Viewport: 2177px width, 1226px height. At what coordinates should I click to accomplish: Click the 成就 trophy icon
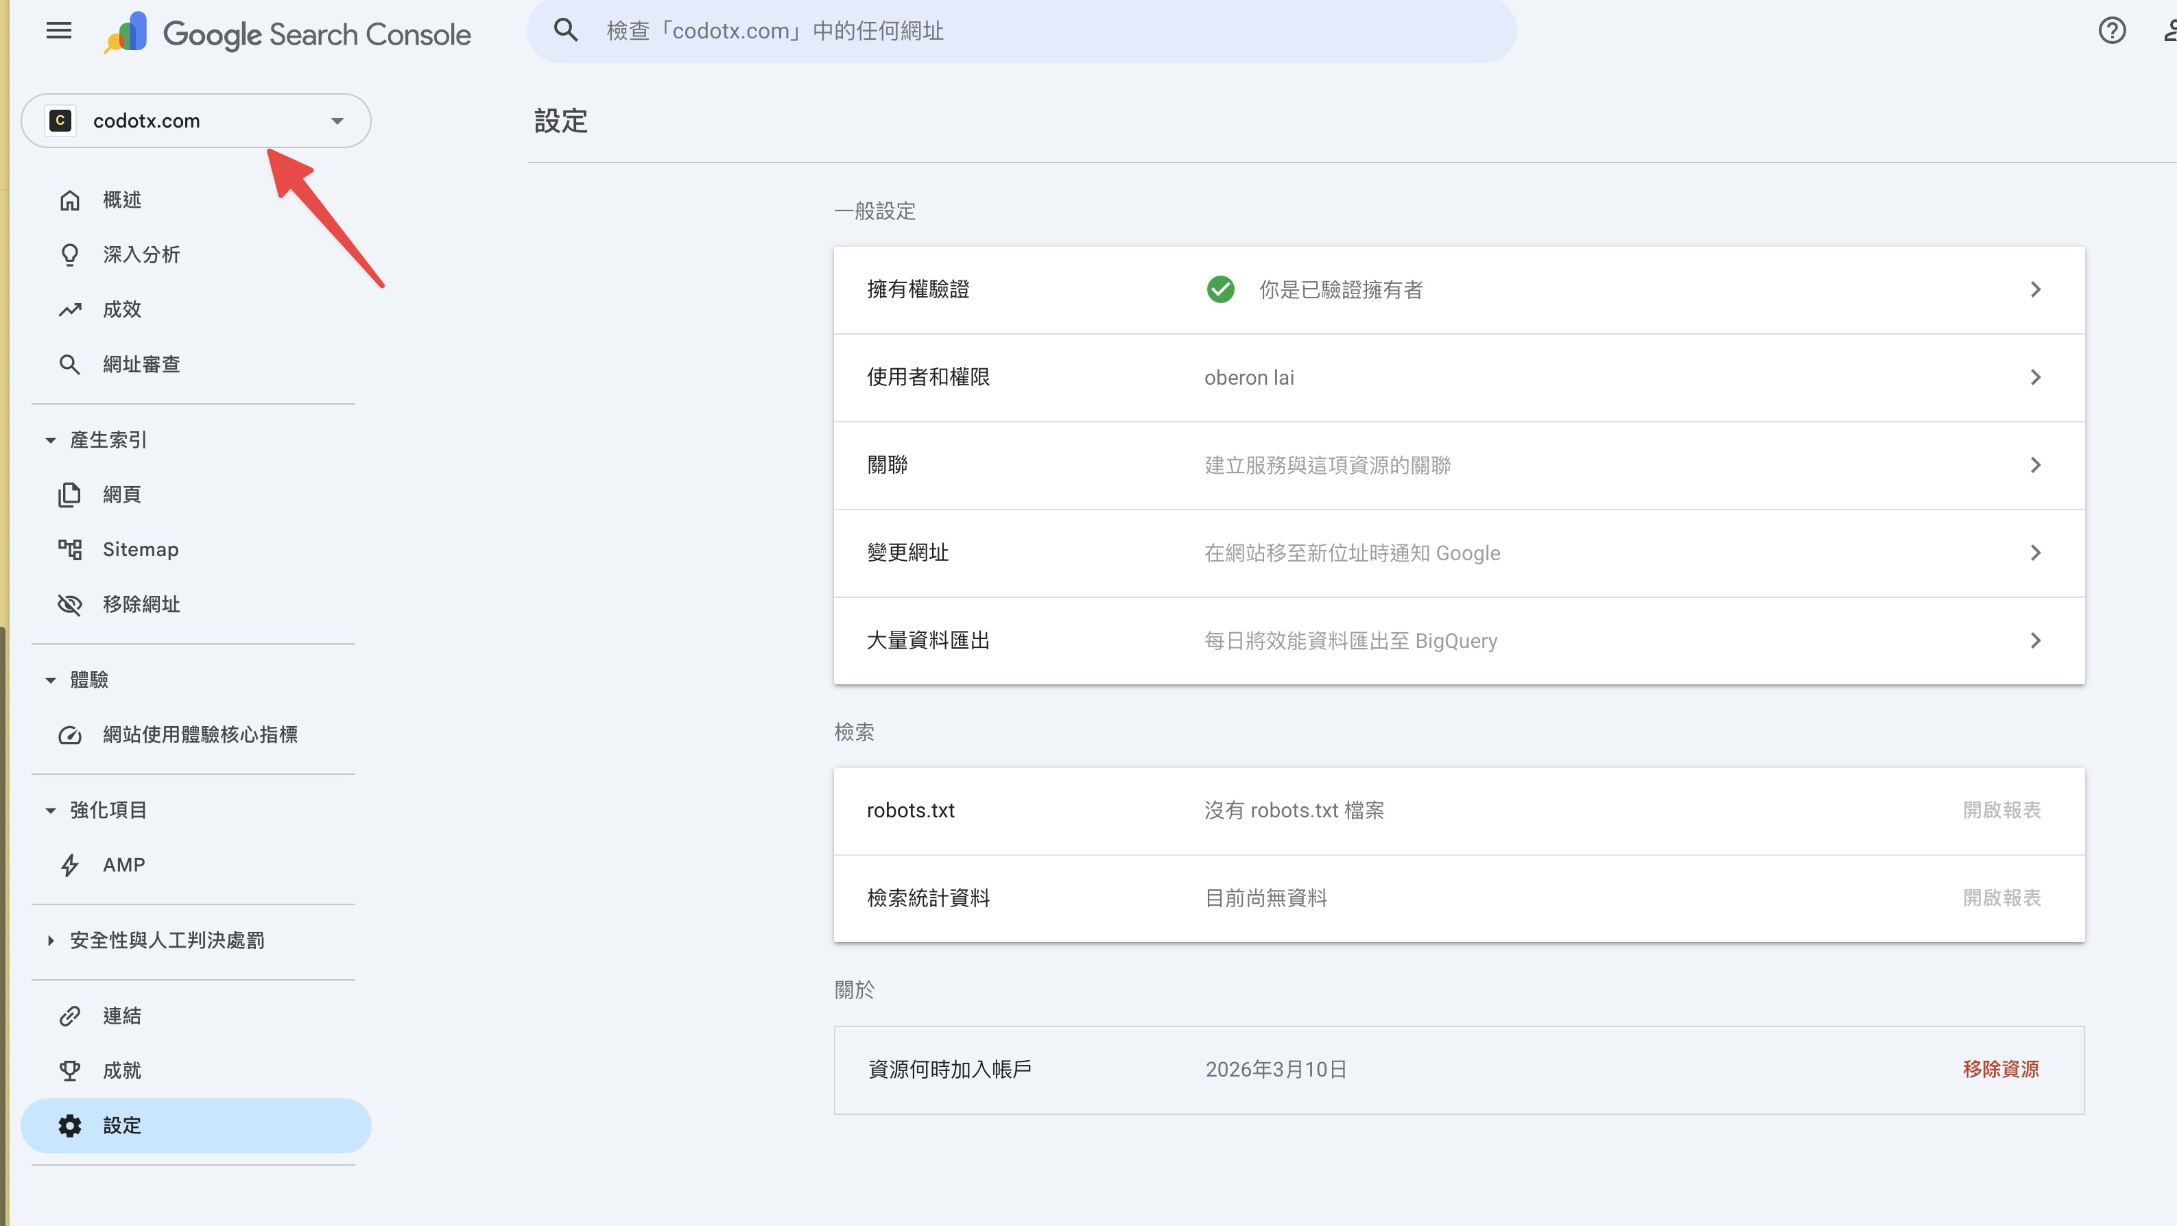coord(69,1071)
